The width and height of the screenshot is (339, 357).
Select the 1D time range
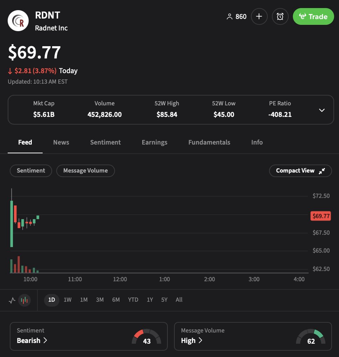(51, 300)
